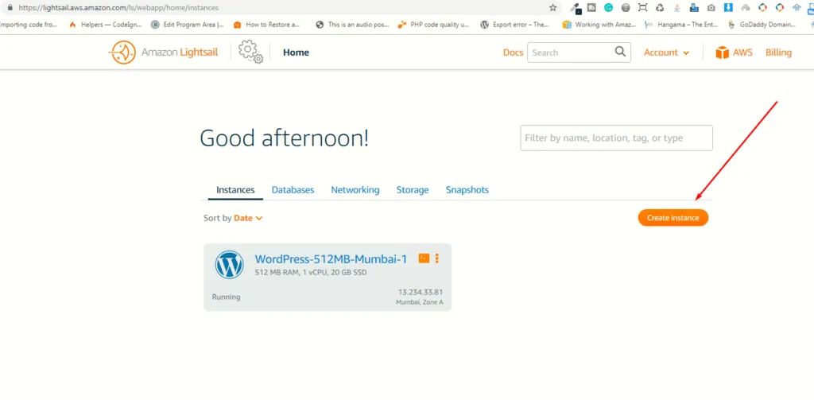This screenshot has width=814, height=400.
Task: Open the 'Export error' WordPress bookmark
Action: (x=514, y=25)
